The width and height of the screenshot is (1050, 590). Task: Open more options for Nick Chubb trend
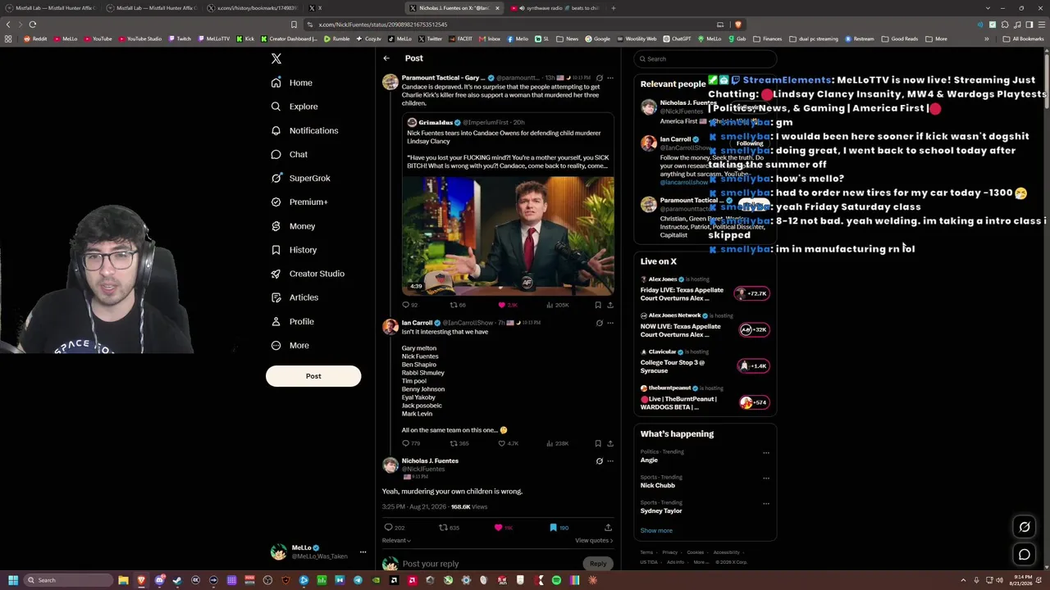766,478
